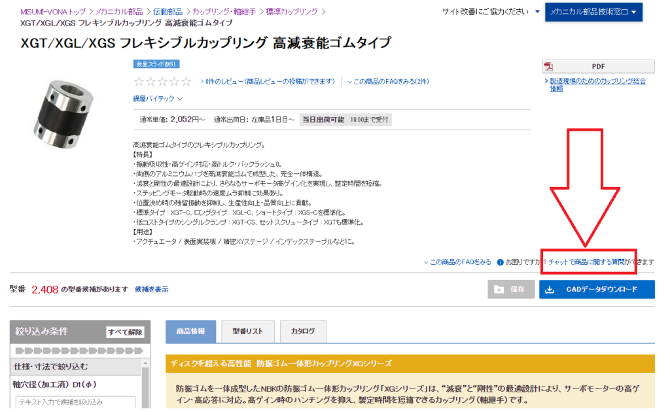
Task: Click the folder icon on 保存 button
Action: pos(499,289)
